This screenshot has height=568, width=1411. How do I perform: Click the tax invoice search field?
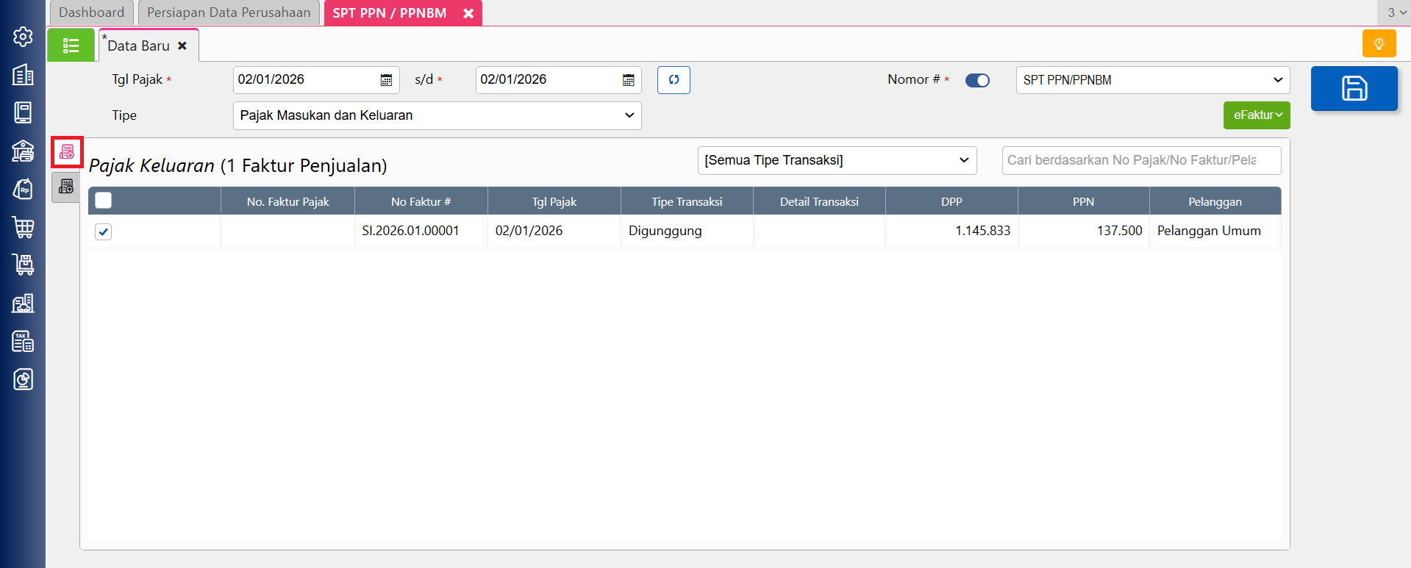pyautogui.click(x=1140, y=160)
